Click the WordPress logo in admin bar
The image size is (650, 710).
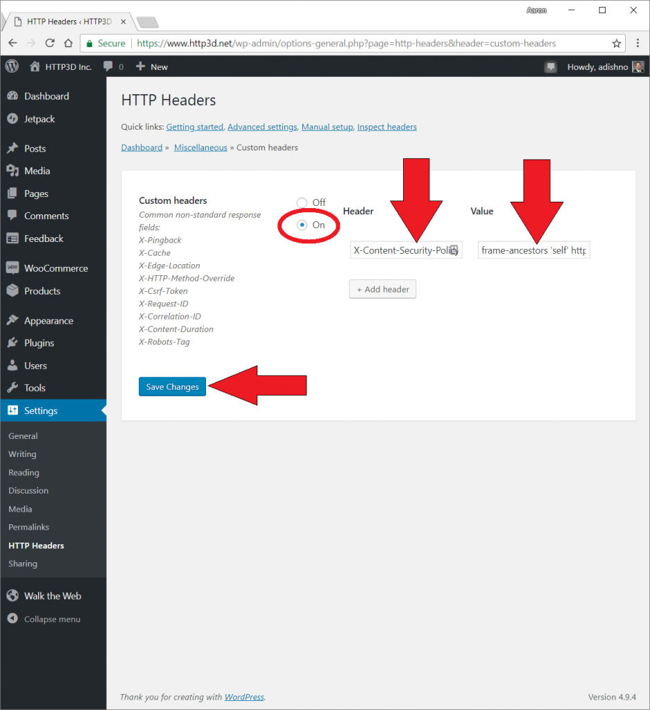(12, 67)
